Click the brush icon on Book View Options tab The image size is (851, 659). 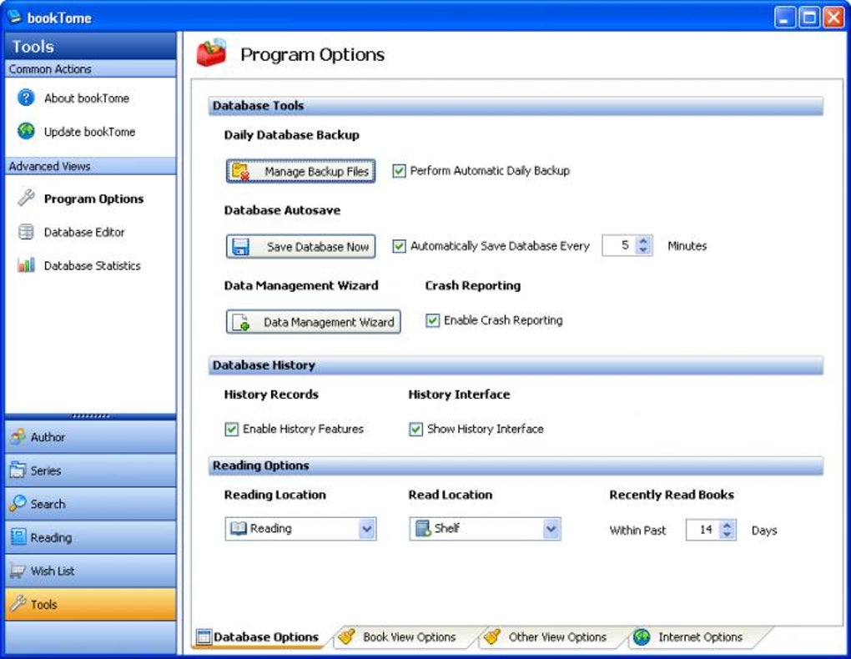pyautogui.click(x=346, y=636)
